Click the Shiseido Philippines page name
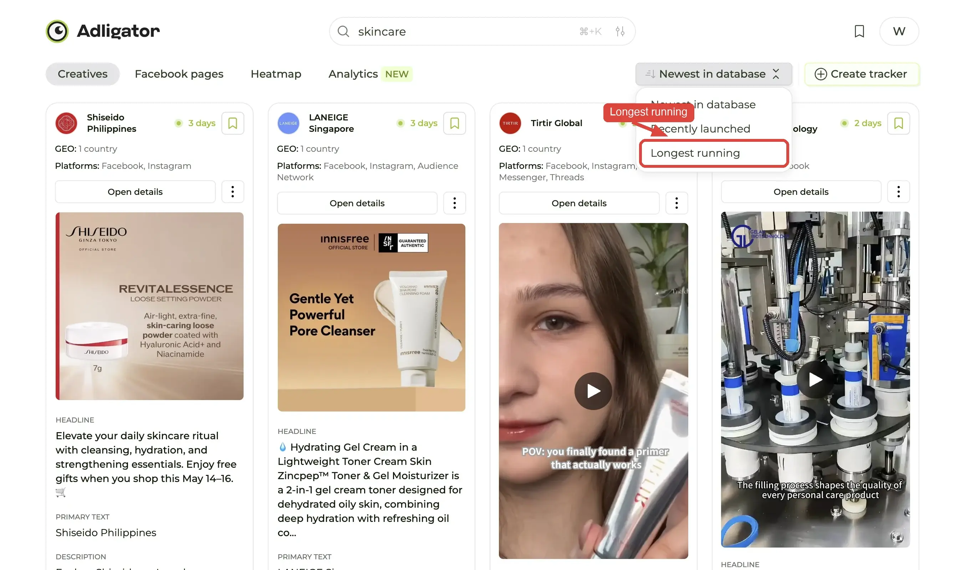965x570 pixels. pos(112,123)
